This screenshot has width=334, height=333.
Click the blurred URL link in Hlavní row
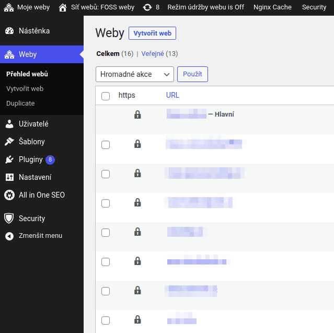click(187, 114)
